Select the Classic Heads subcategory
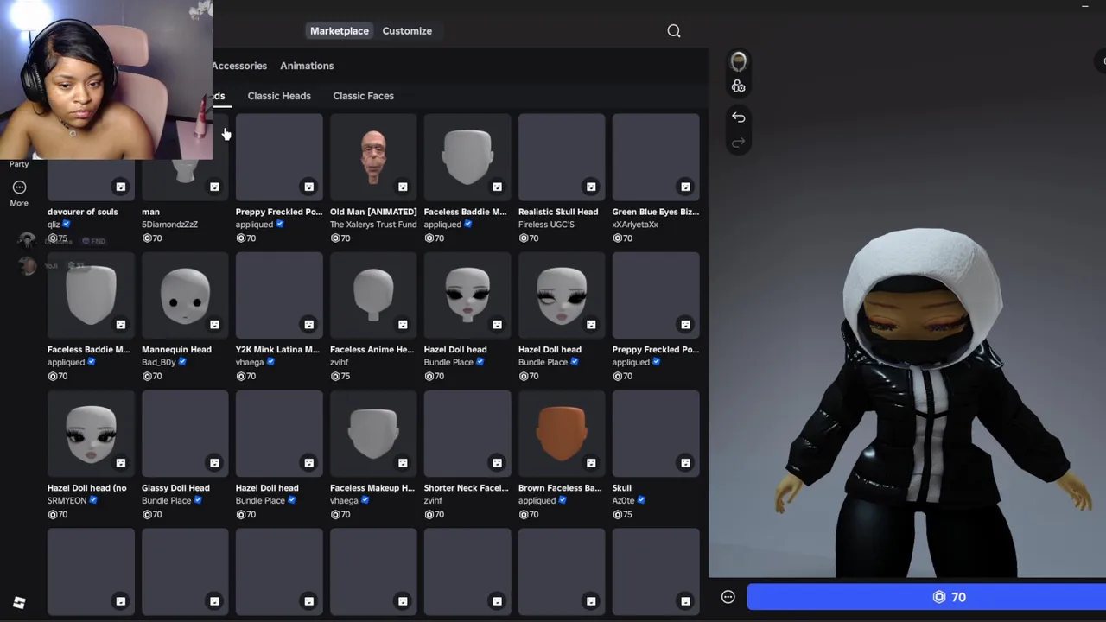1106x622 pixels. [x=279, y=96]
